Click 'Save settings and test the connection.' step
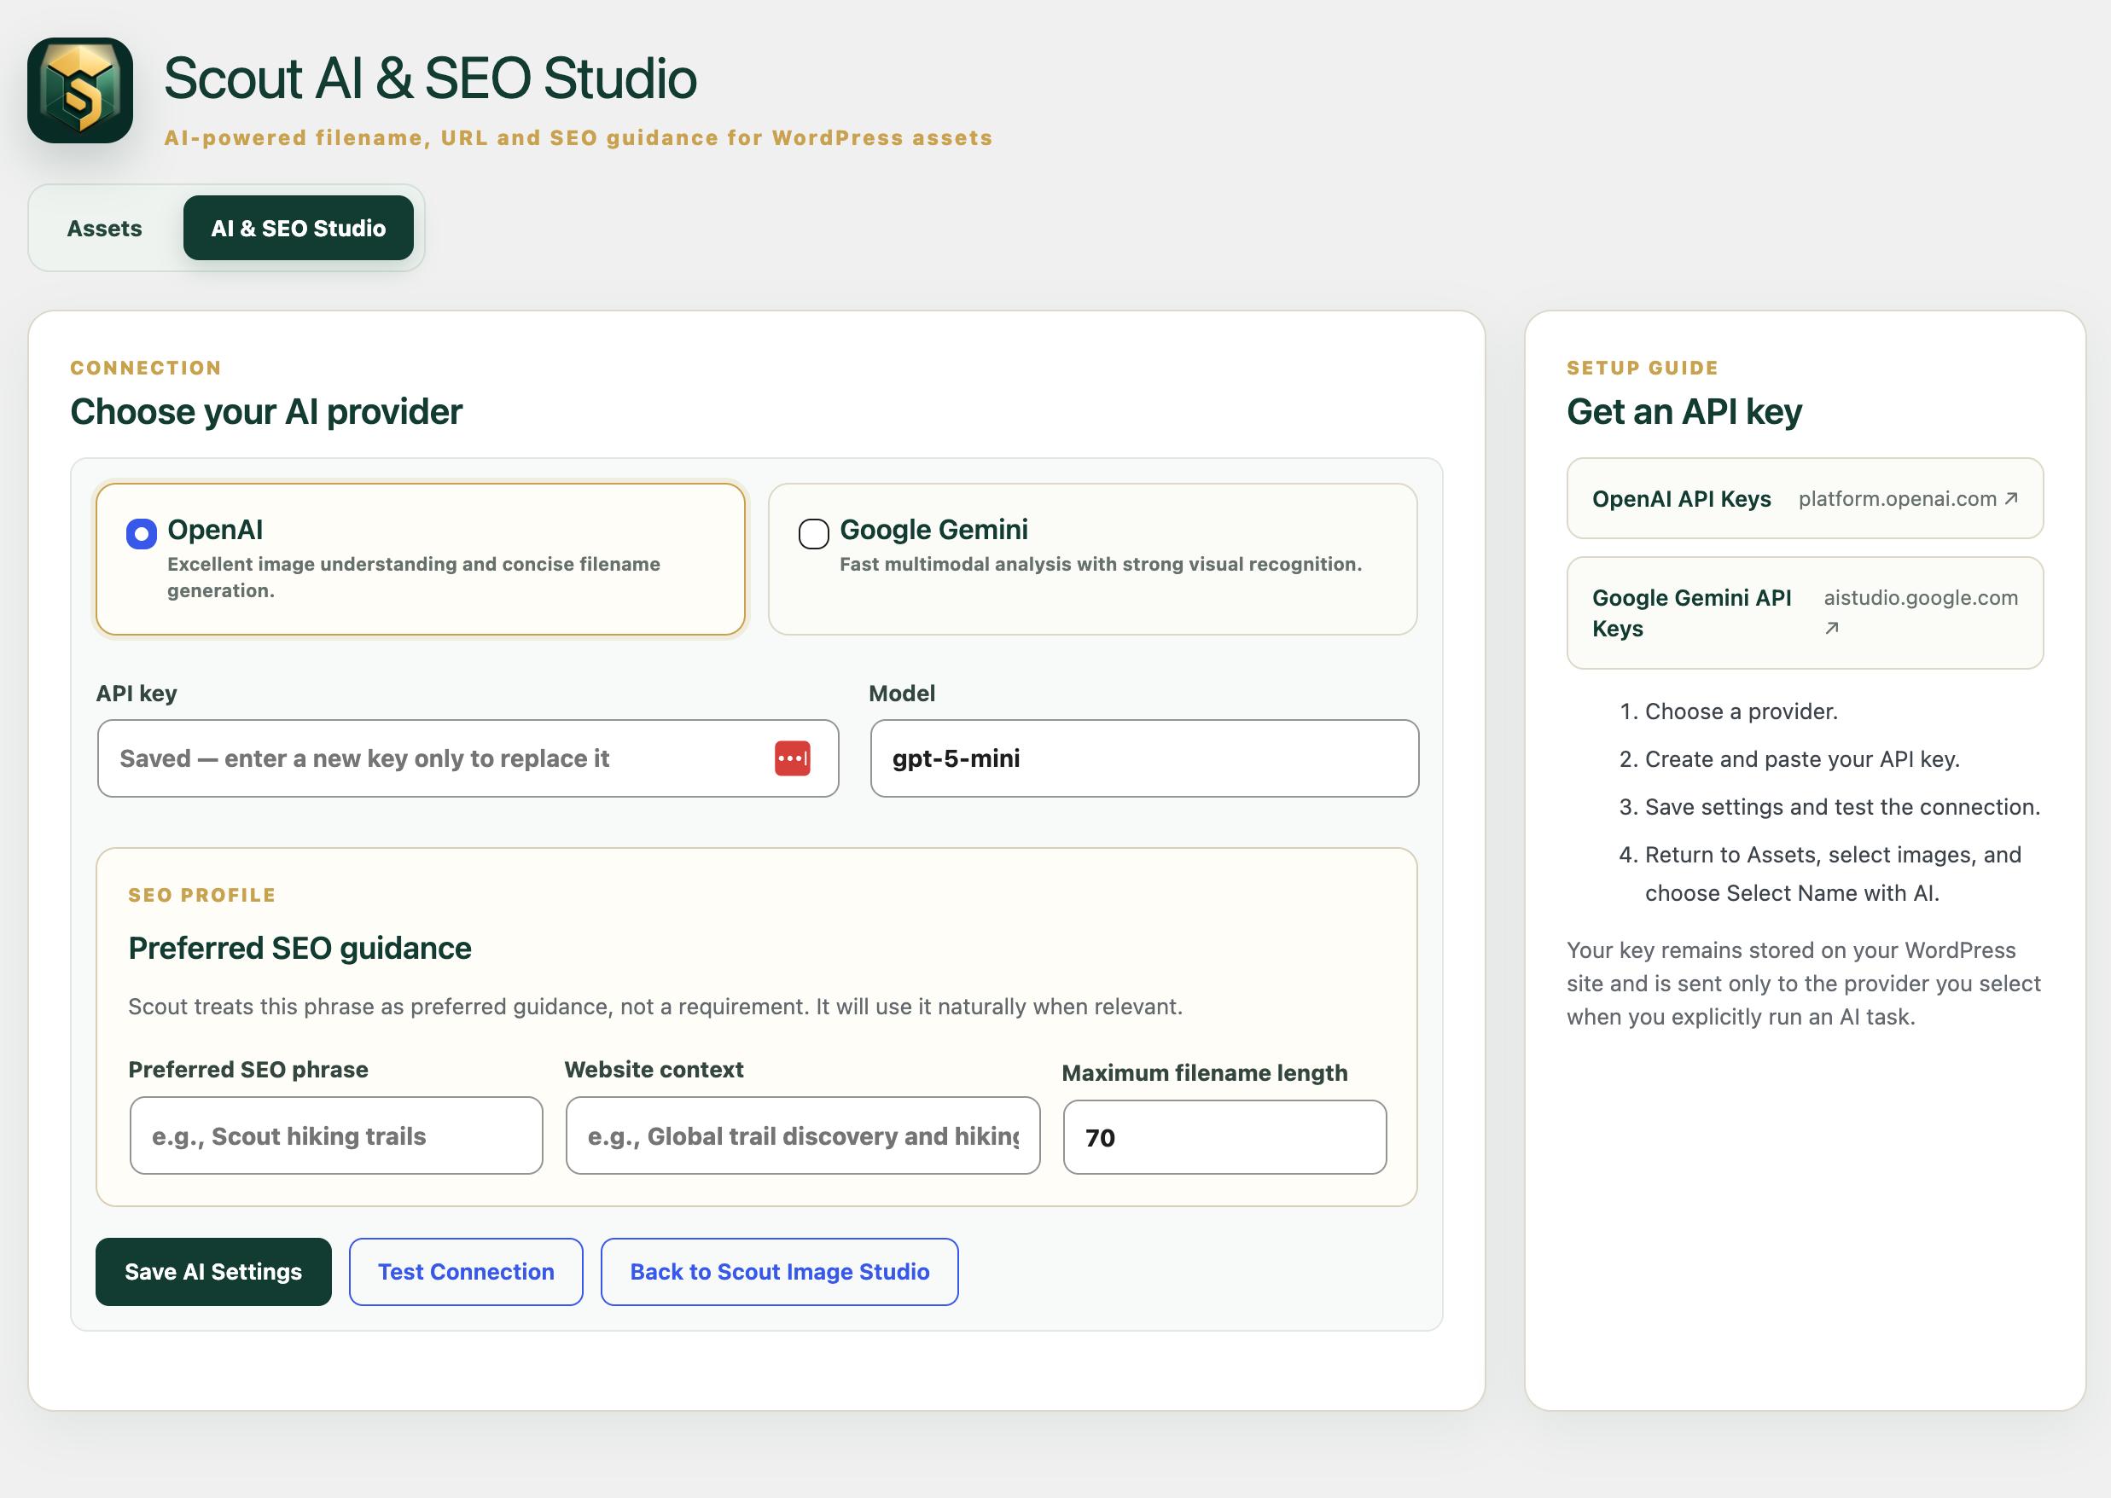This screenshot has height=1498, width=2111. click(1842, 807)
